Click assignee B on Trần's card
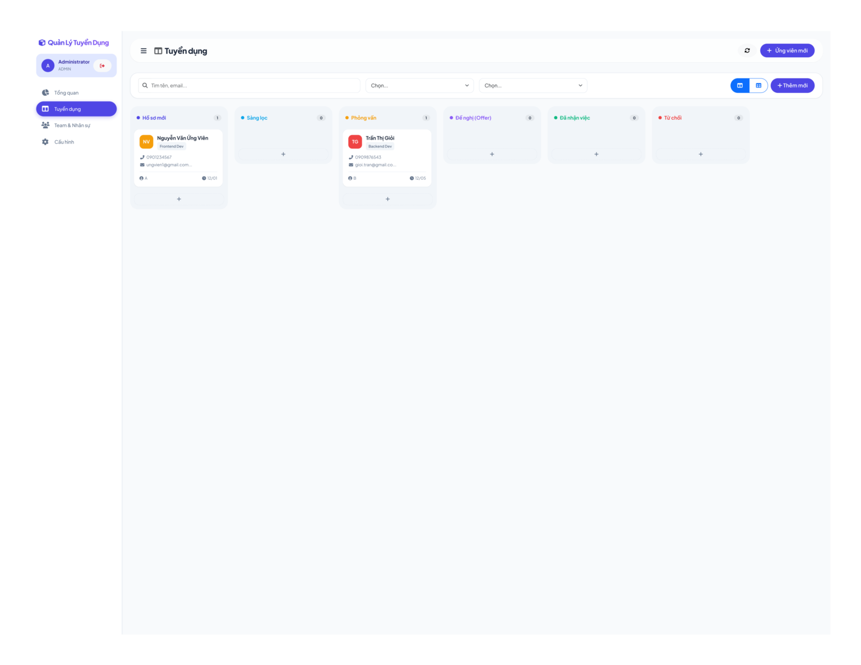 352,178
